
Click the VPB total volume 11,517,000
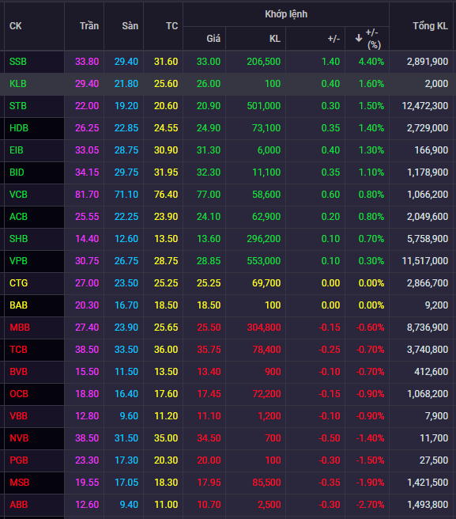pos(425,261)
